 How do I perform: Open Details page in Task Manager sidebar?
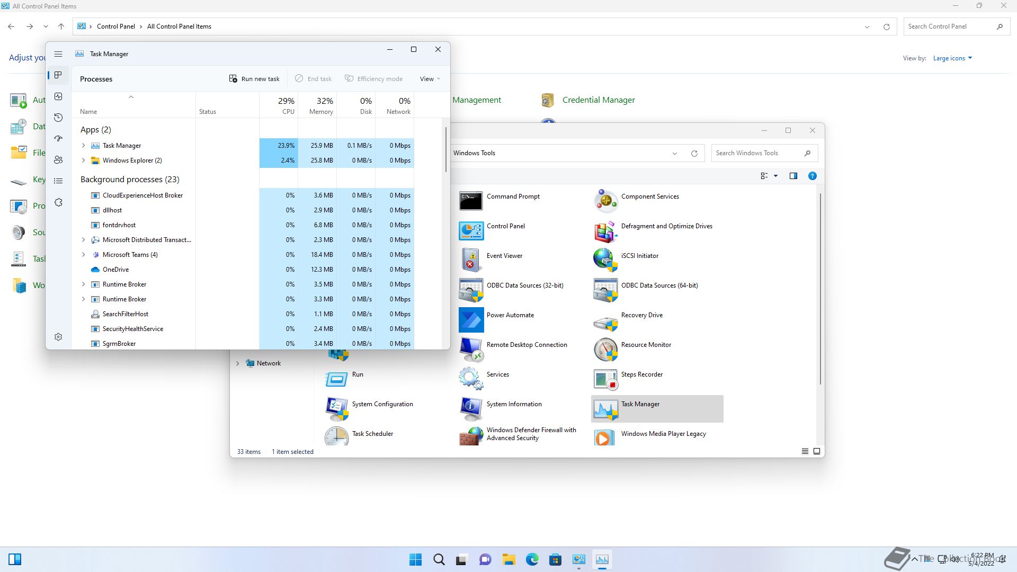[x=58, y=181]
